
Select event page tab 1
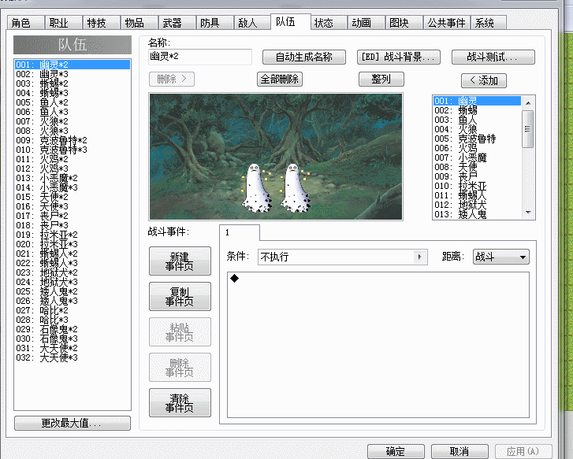click(x=240, y=232)
